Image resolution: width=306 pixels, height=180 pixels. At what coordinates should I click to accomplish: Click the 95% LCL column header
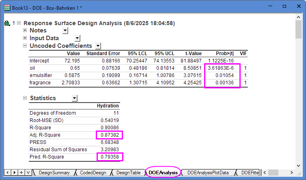(x=138, y=54)
